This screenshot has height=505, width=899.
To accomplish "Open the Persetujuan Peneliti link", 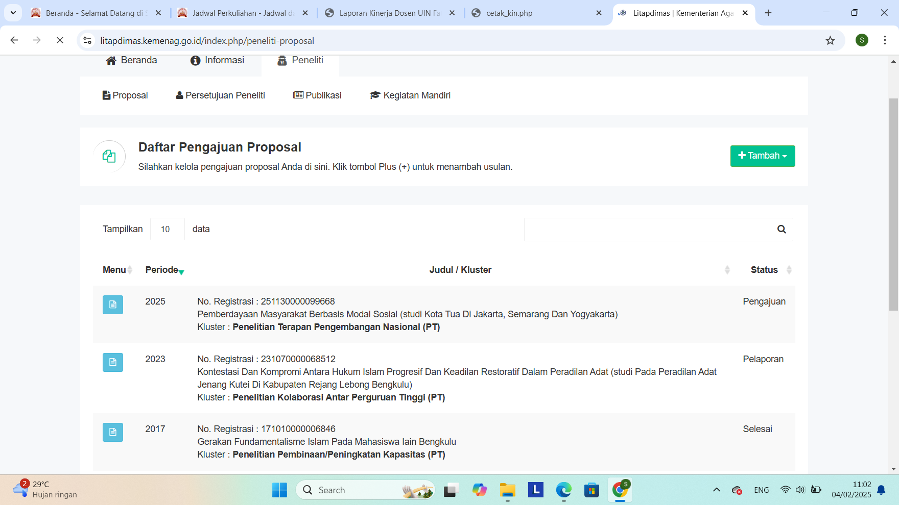I will pyautogui.click(x=220, y=95).
